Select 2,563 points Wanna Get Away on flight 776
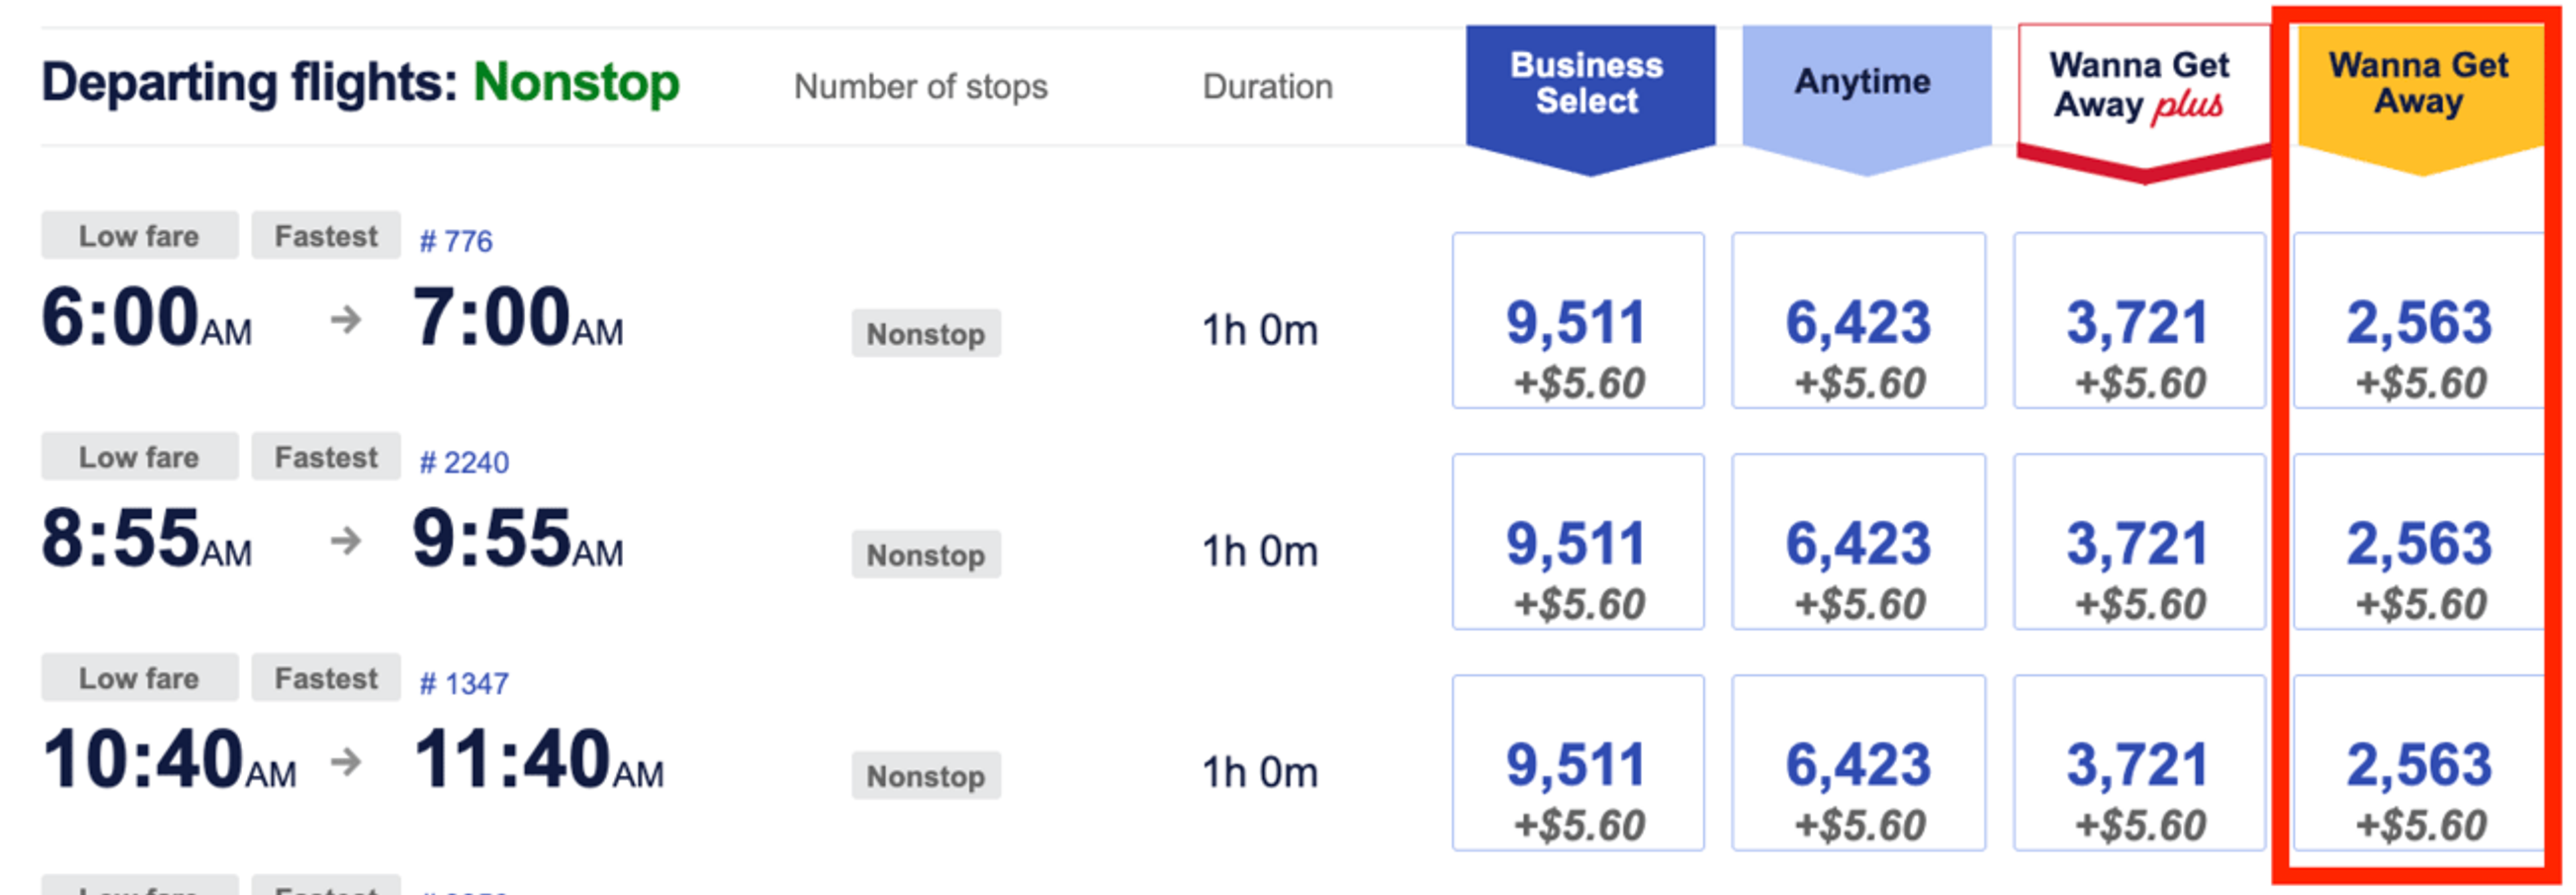Viewport: 2576px width, 895px height. coord(2419,320)
